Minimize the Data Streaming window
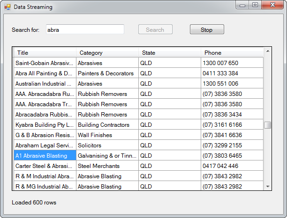The height and width of the screenshot is (218, 287). pyautogui.click(x=242, y=5)
